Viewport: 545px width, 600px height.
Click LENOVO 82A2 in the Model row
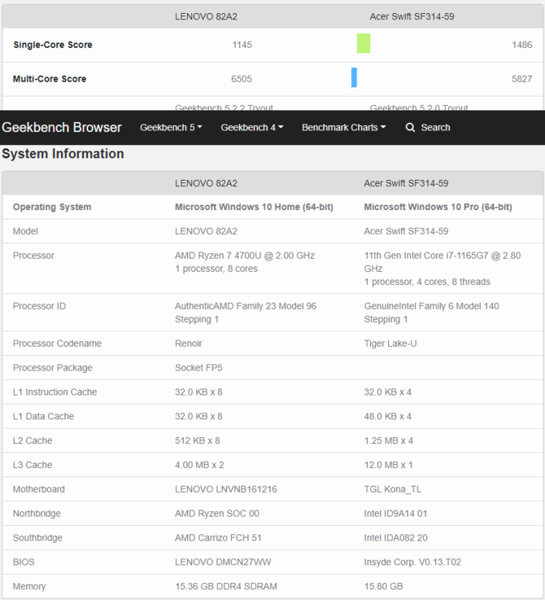pos(206,231)
